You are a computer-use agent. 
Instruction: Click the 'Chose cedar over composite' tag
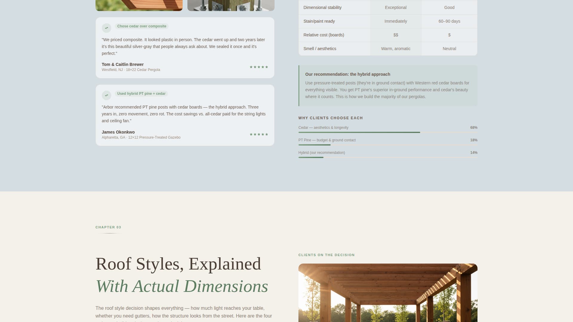(x=142, y=26)
